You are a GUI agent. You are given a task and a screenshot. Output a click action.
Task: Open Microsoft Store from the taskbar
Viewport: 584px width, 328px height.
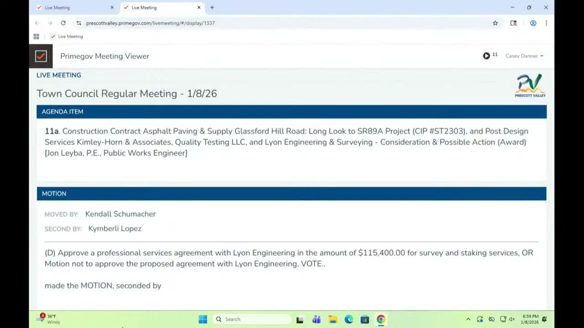365,319
